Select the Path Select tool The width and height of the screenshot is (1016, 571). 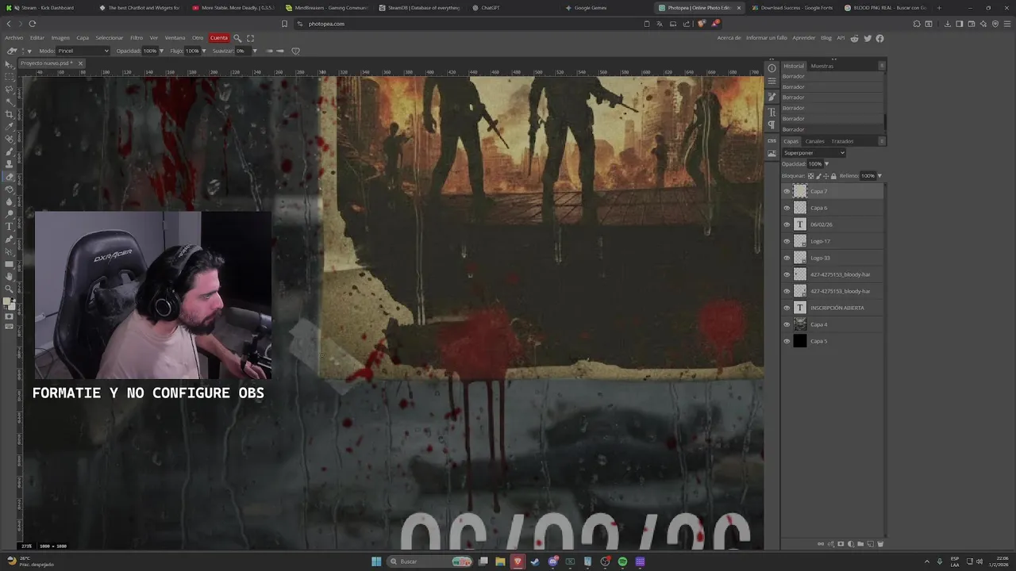(10, 251)
